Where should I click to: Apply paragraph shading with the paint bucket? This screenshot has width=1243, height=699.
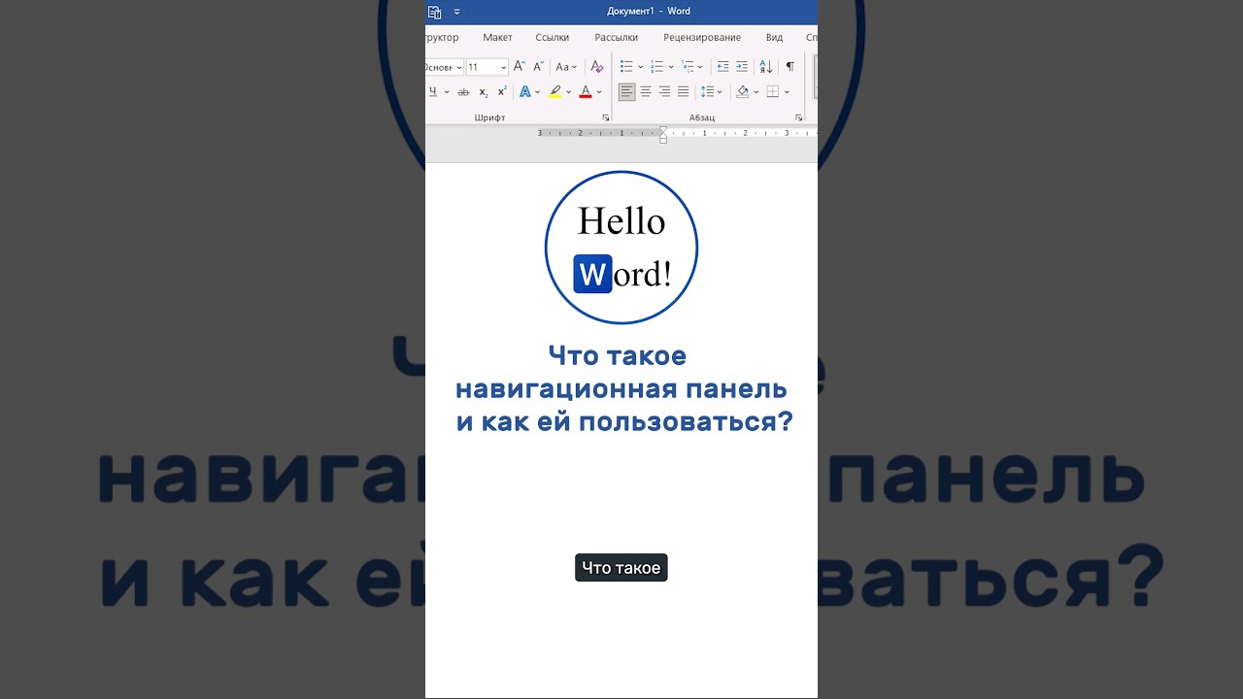[743, 91]
